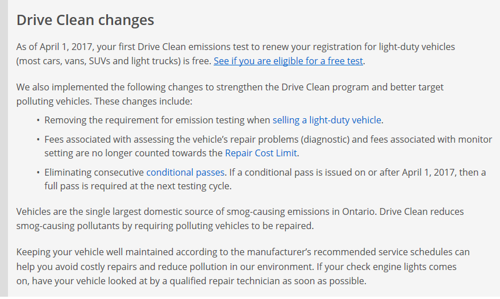Click the bullet dot before 'Eliminating consecutive'

point(38,173)
